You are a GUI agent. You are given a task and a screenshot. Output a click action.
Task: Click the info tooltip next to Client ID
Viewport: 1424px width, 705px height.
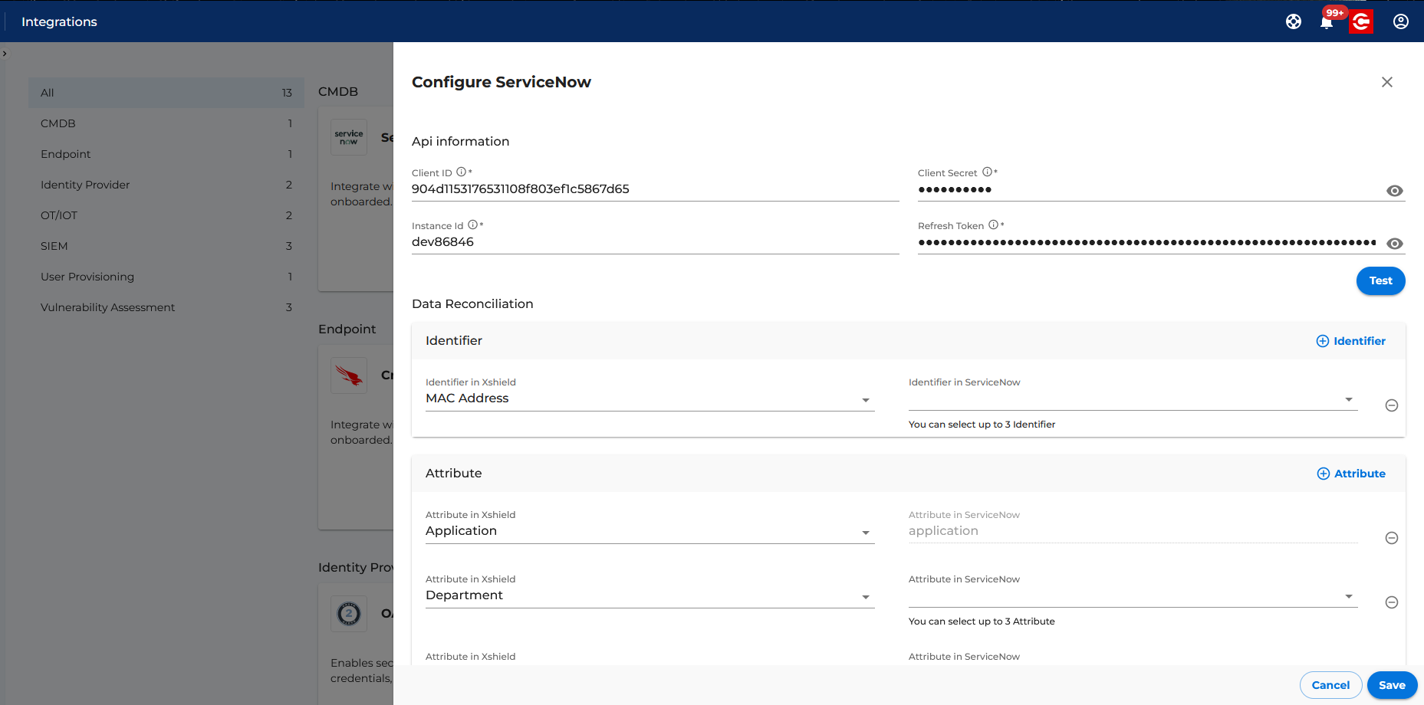pos(462,172)
